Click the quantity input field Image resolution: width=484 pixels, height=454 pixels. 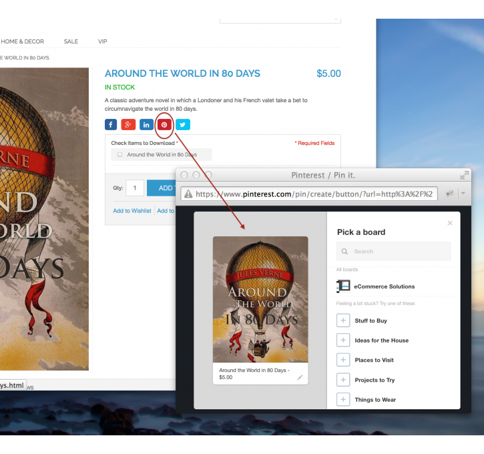pos(135,188)
